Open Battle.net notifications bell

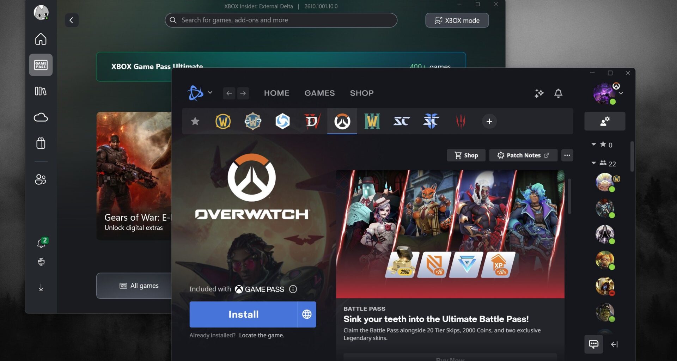click(x=558, y=93)
